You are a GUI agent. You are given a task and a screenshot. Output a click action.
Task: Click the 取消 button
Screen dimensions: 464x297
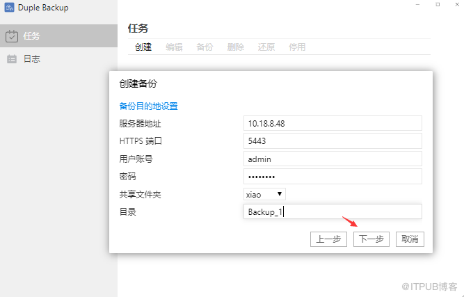tap(410, 239)
